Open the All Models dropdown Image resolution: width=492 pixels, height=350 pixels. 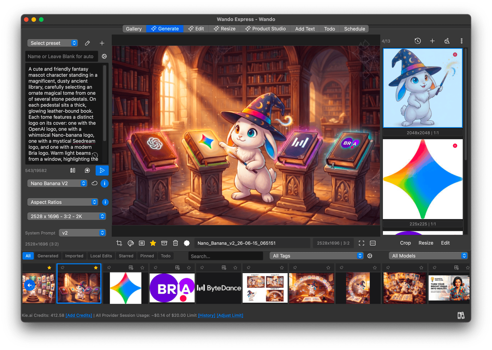tap(428, 256)
